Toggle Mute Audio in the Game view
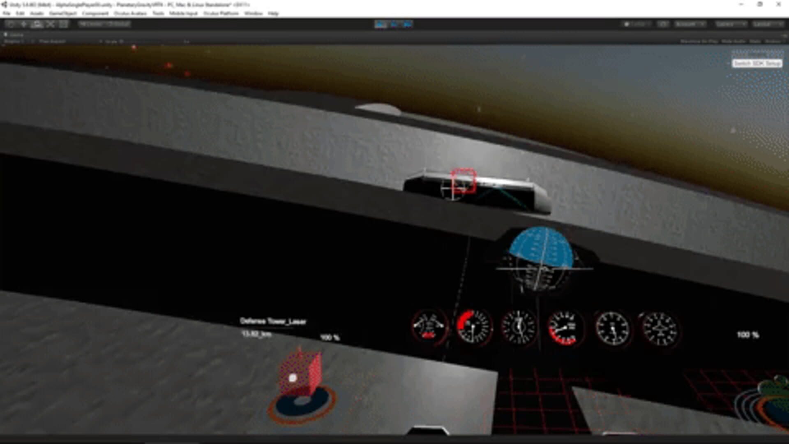This screenshot has width=789, height=444. 733,42
